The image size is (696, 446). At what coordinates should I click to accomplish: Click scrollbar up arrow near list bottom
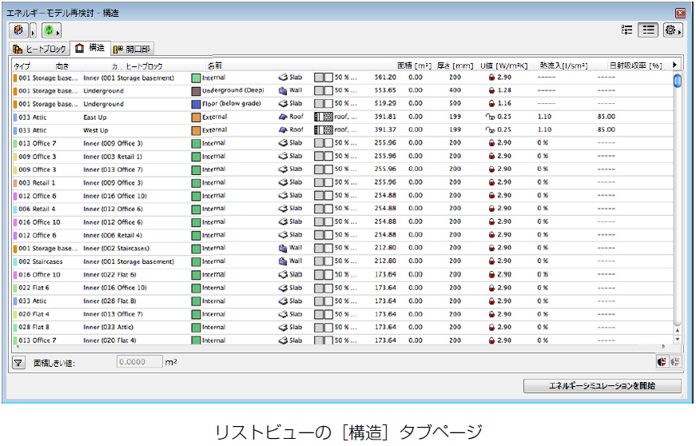(x=678, y=331)
